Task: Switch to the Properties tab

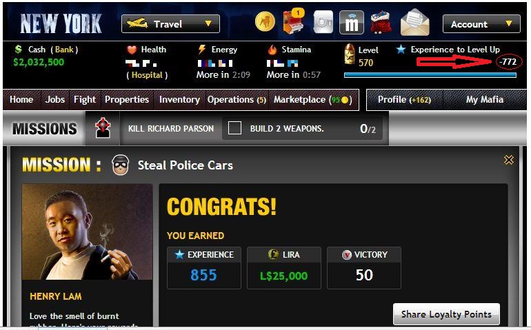Action: 127,99
